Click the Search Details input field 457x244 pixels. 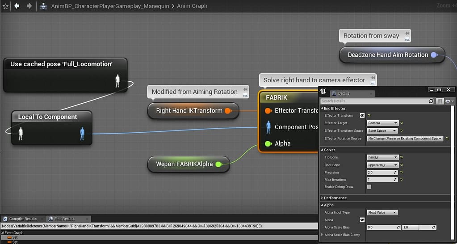tap(374, 101)
